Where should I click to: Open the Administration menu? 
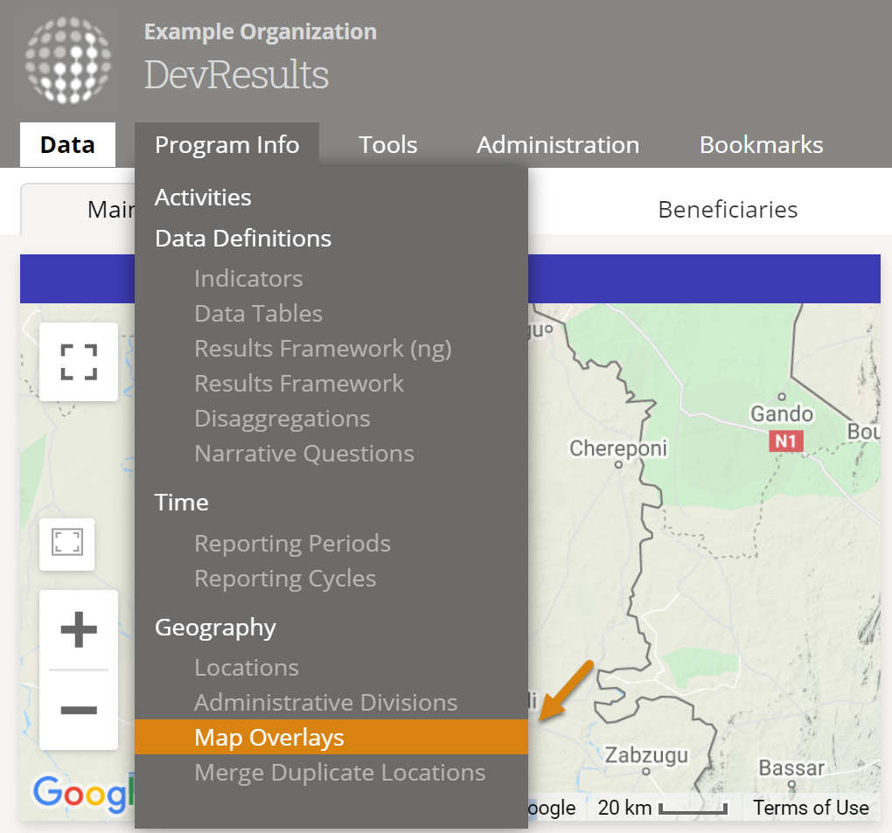(x=558, y=144)
